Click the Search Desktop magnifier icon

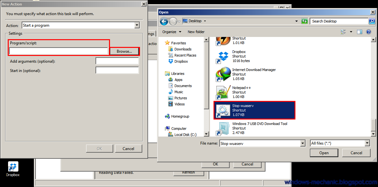click(x=372, y=21)
